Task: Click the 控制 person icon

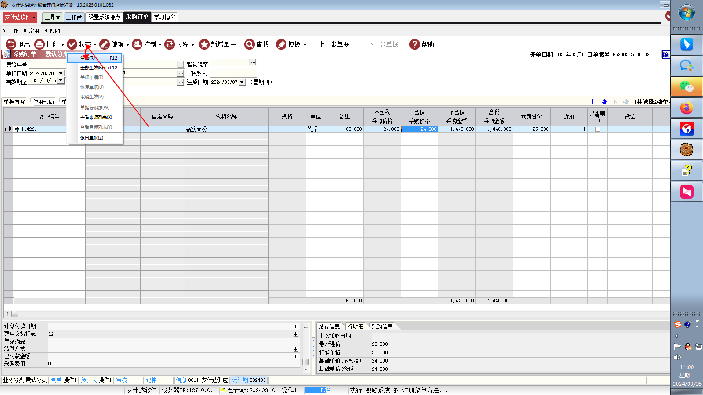Action: point(137,44)
